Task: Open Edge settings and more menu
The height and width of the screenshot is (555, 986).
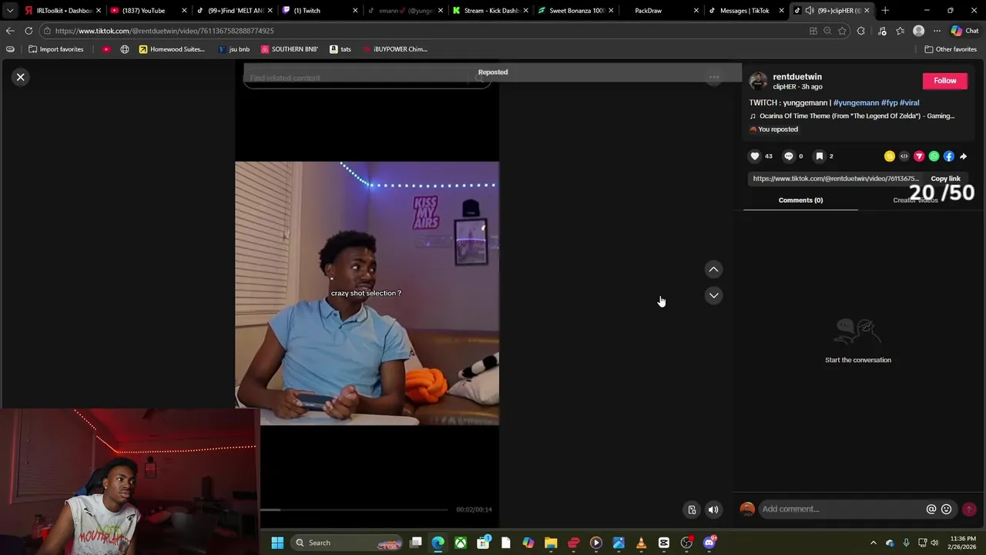Action: point(937,31)
